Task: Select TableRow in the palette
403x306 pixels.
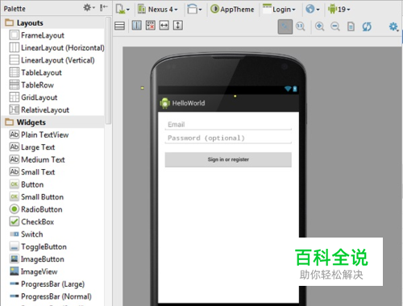Action: tap(31, 85)
